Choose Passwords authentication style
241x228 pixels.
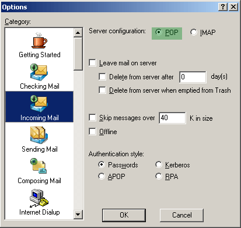click(102, 164)
